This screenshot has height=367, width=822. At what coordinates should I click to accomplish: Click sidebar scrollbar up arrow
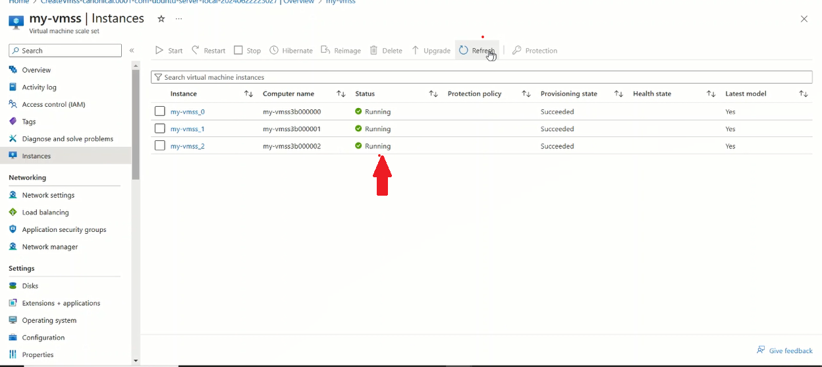click(136, 65)
